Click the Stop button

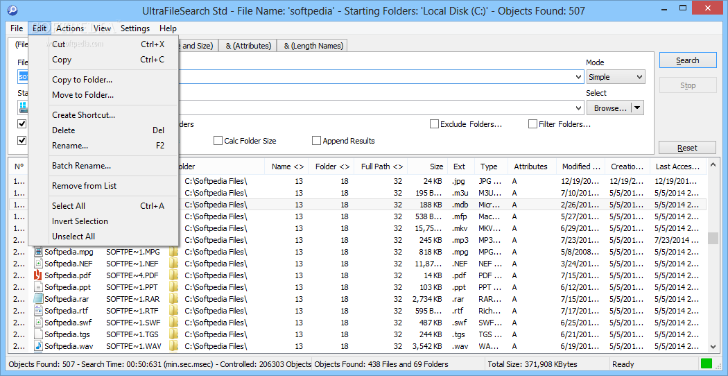click(687, 85)
